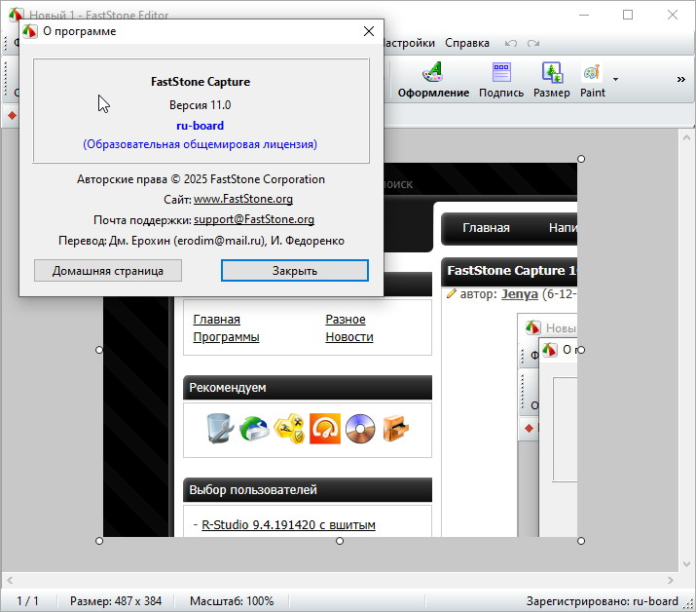Click the Новости link in captured image

coord(349,337)
